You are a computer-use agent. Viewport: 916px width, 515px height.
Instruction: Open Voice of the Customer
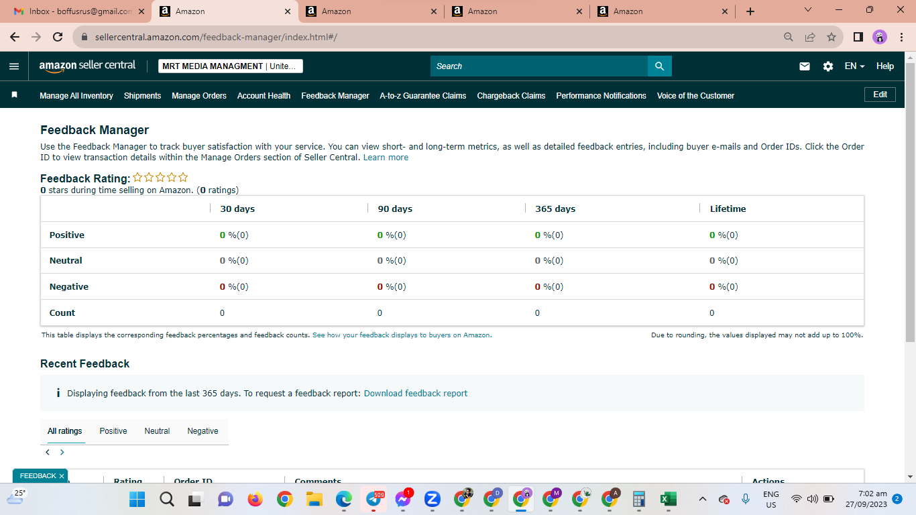coord(695,96)
